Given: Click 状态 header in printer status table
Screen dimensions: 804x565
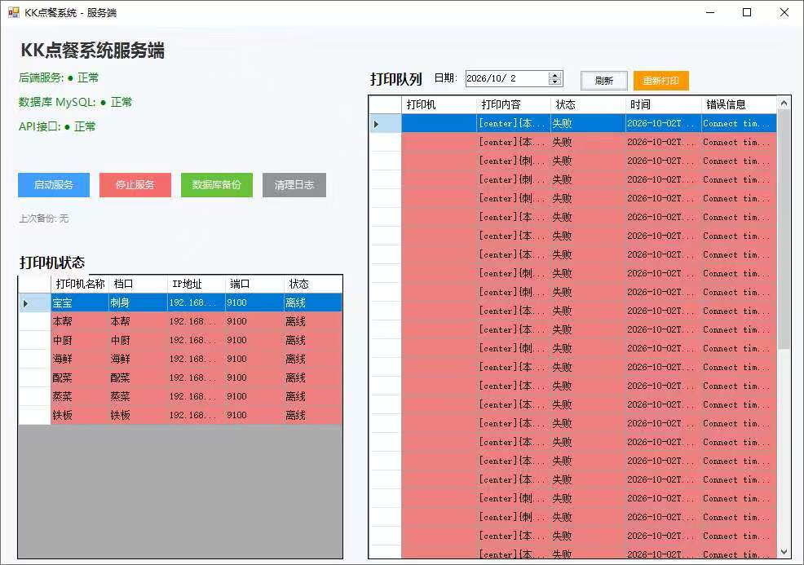Looking at the screenshot, I should pyautogui.click(x=313, y=284).
